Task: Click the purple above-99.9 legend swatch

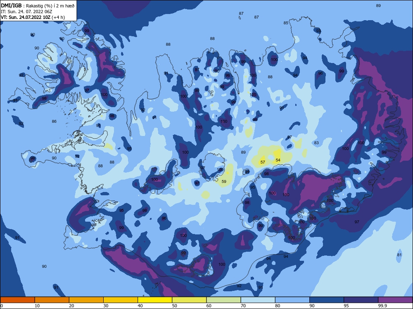Action: pos(395,300)
